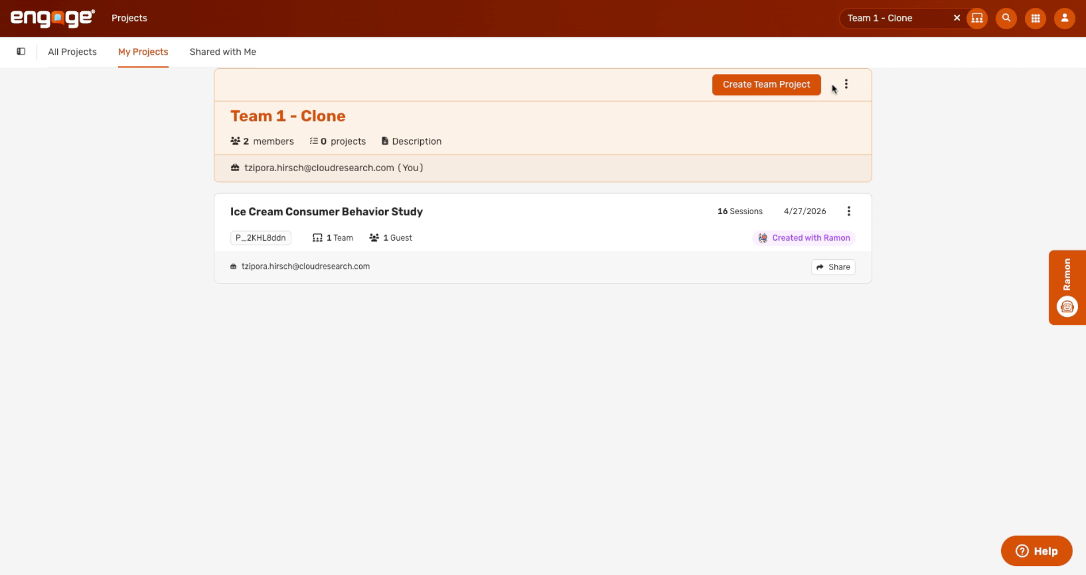
Task: Click tzipora.hirsch email marked (You)
Action: 334,168
